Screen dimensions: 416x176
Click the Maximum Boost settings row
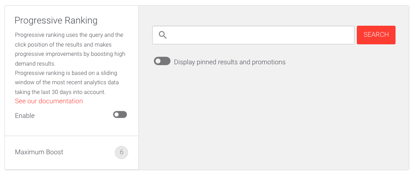pos(72,153)
